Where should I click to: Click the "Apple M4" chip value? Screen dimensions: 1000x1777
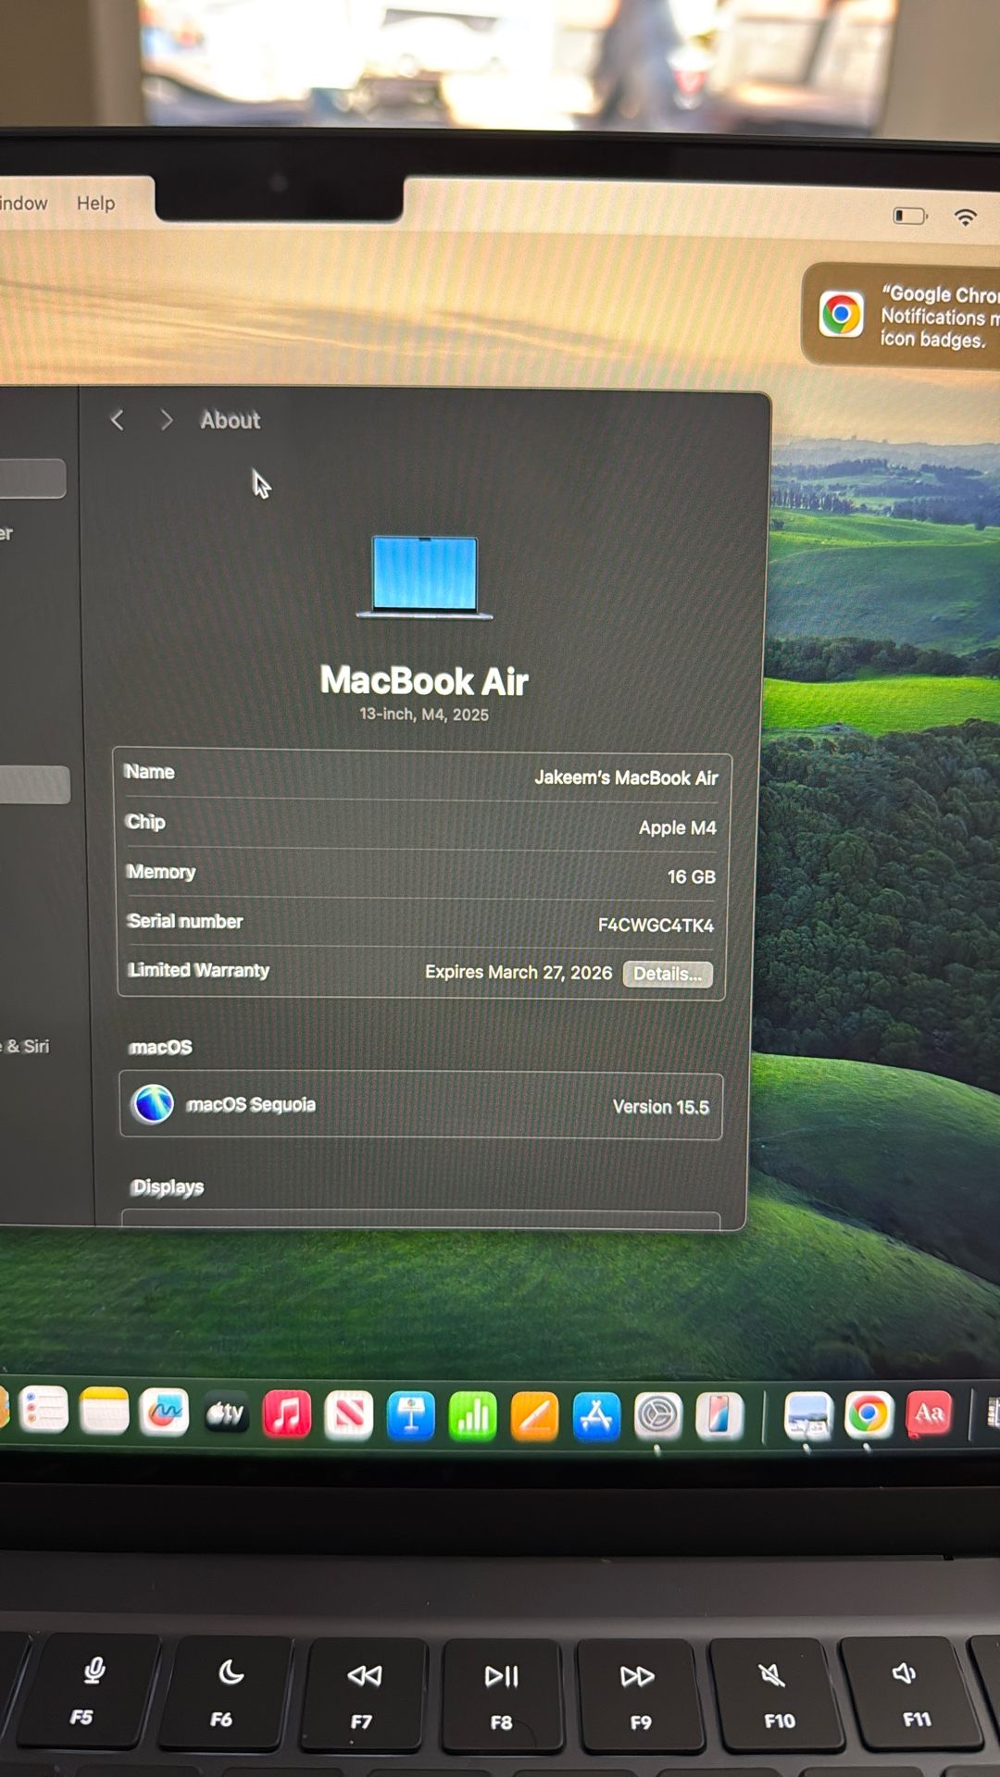point(678,827)
